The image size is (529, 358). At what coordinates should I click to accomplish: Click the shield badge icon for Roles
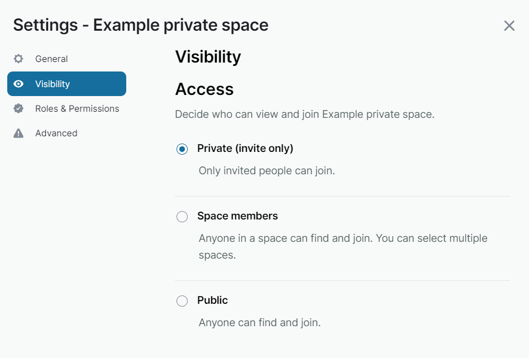click(18, 108)
